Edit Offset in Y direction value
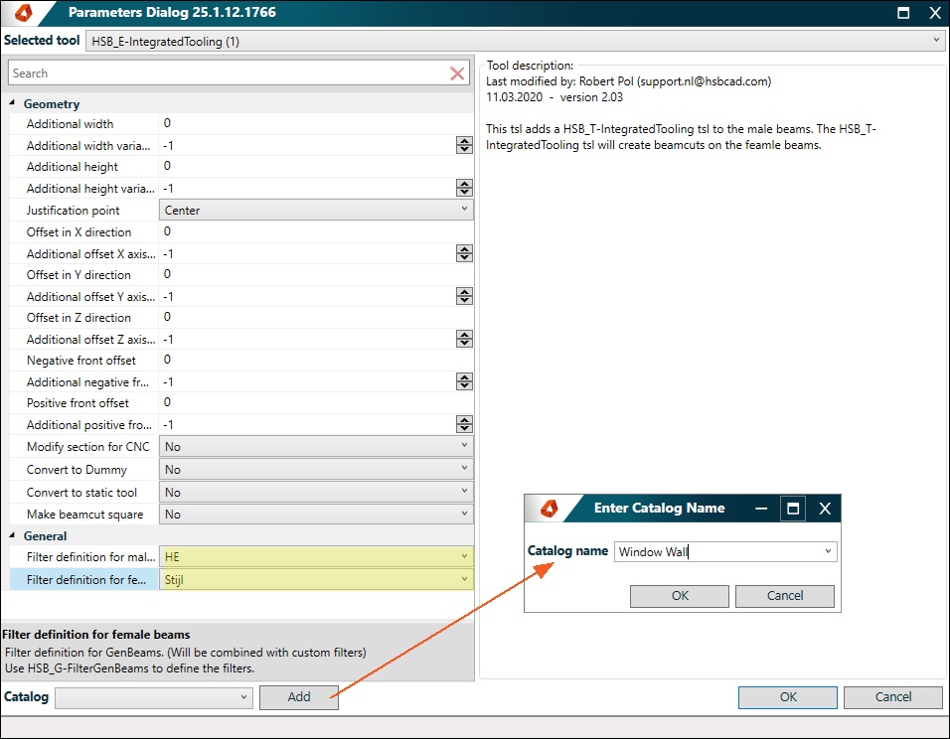950x739 pixels. 316,274
